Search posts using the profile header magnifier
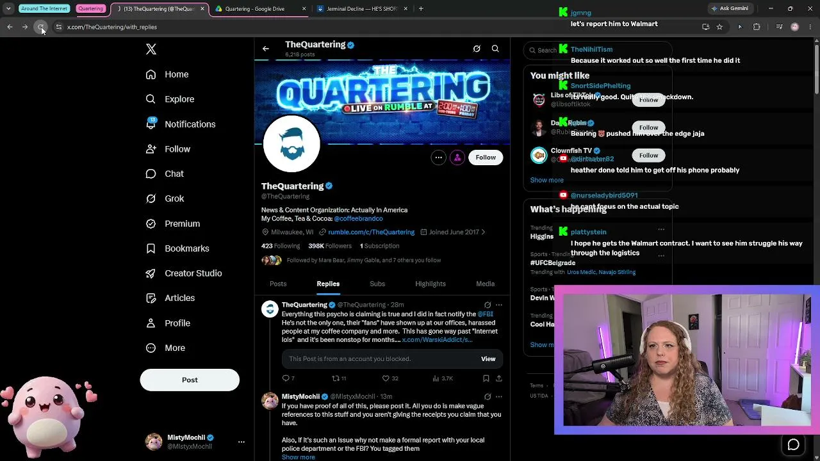The width and height of the screenshot is (820, 461). (x=495, y=49)
